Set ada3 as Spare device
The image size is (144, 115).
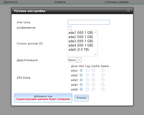[103, 80]
